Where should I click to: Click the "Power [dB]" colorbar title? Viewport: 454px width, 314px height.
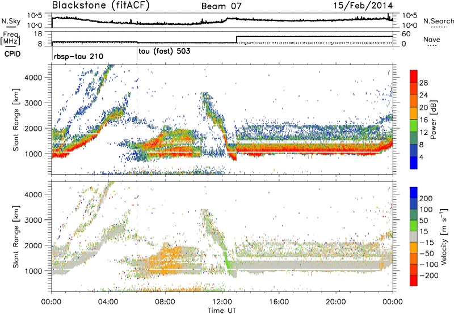pyautogui.click(x=434, y=120)
